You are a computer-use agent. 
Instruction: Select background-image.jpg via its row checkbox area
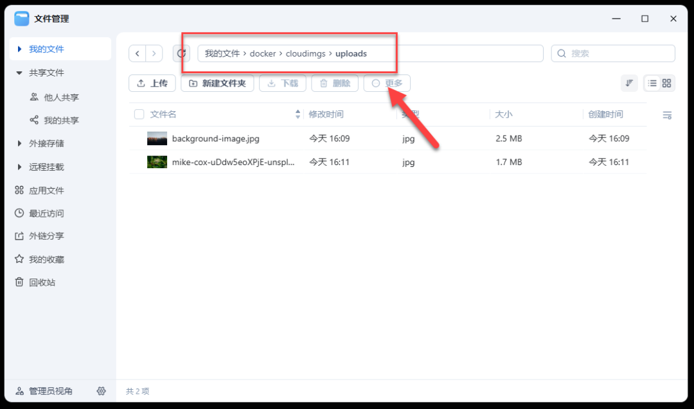point(139,138)
